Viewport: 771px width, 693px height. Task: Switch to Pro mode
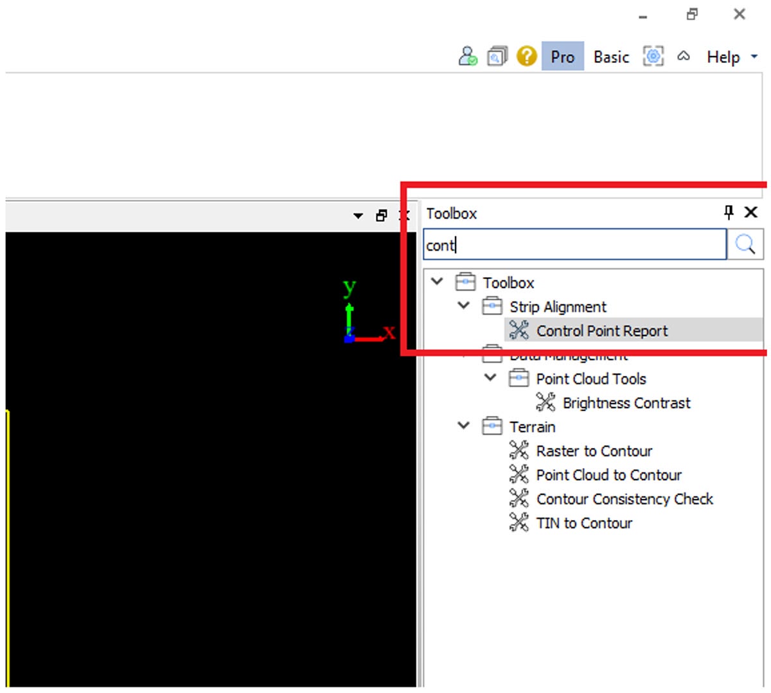562,57
